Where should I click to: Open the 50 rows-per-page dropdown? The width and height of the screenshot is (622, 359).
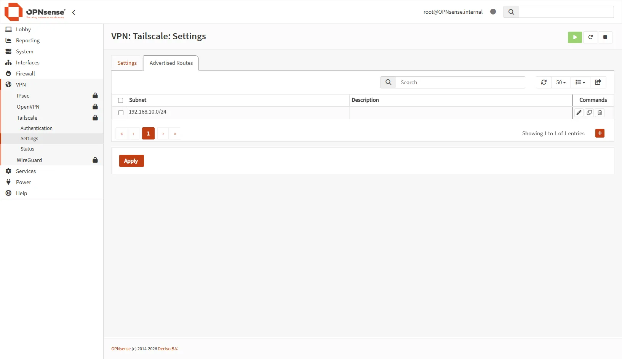pos(561,82)
